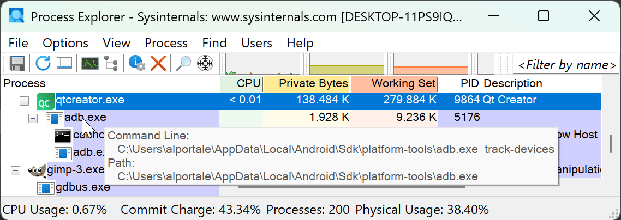621x220 pixels.
Task: Open the Options menu
Action: 65,43
